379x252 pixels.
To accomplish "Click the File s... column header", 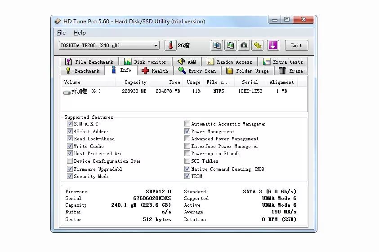I will [219, 82].
